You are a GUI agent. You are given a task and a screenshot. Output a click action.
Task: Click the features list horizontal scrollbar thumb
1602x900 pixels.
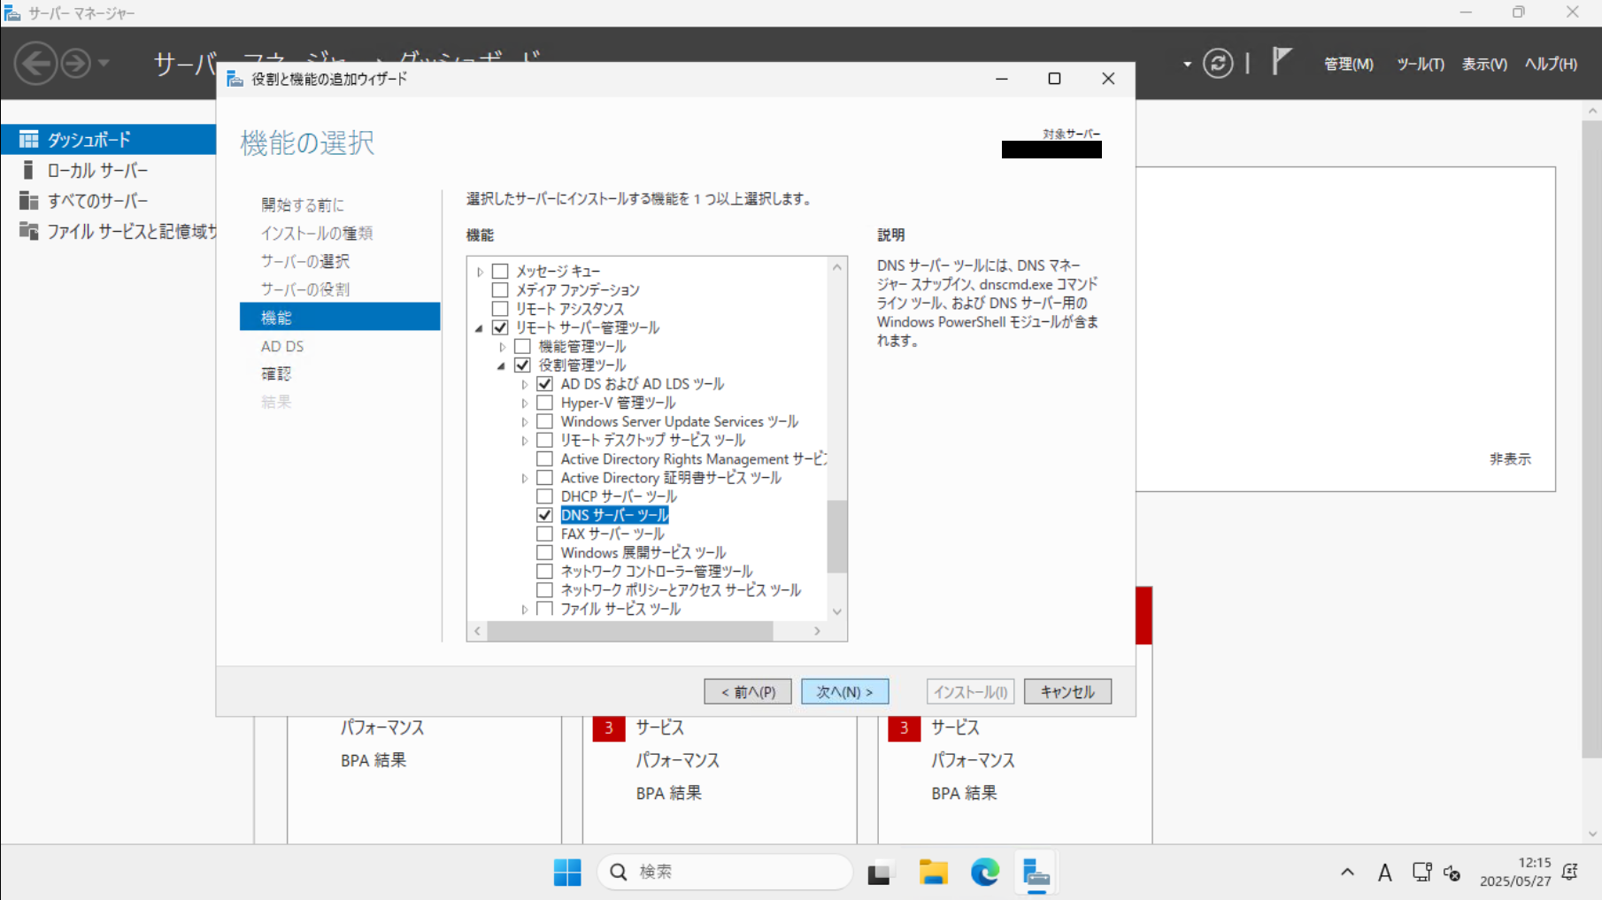click(x=630, y=631)
